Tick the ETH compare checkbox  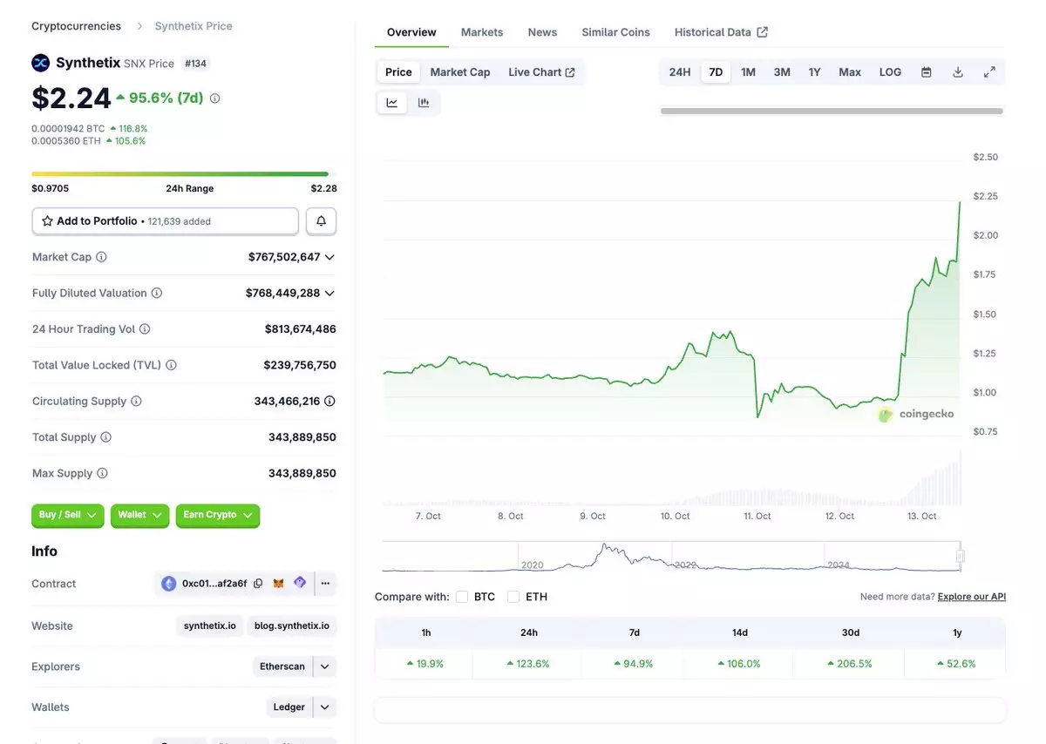pos(513,597)
